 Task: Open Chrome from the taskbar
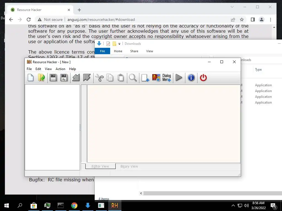tap(74, 206)
